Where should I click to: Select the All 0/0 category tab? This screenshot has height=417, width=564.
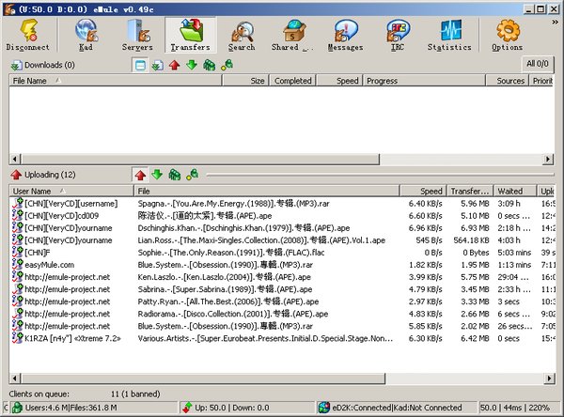point(538,64)
